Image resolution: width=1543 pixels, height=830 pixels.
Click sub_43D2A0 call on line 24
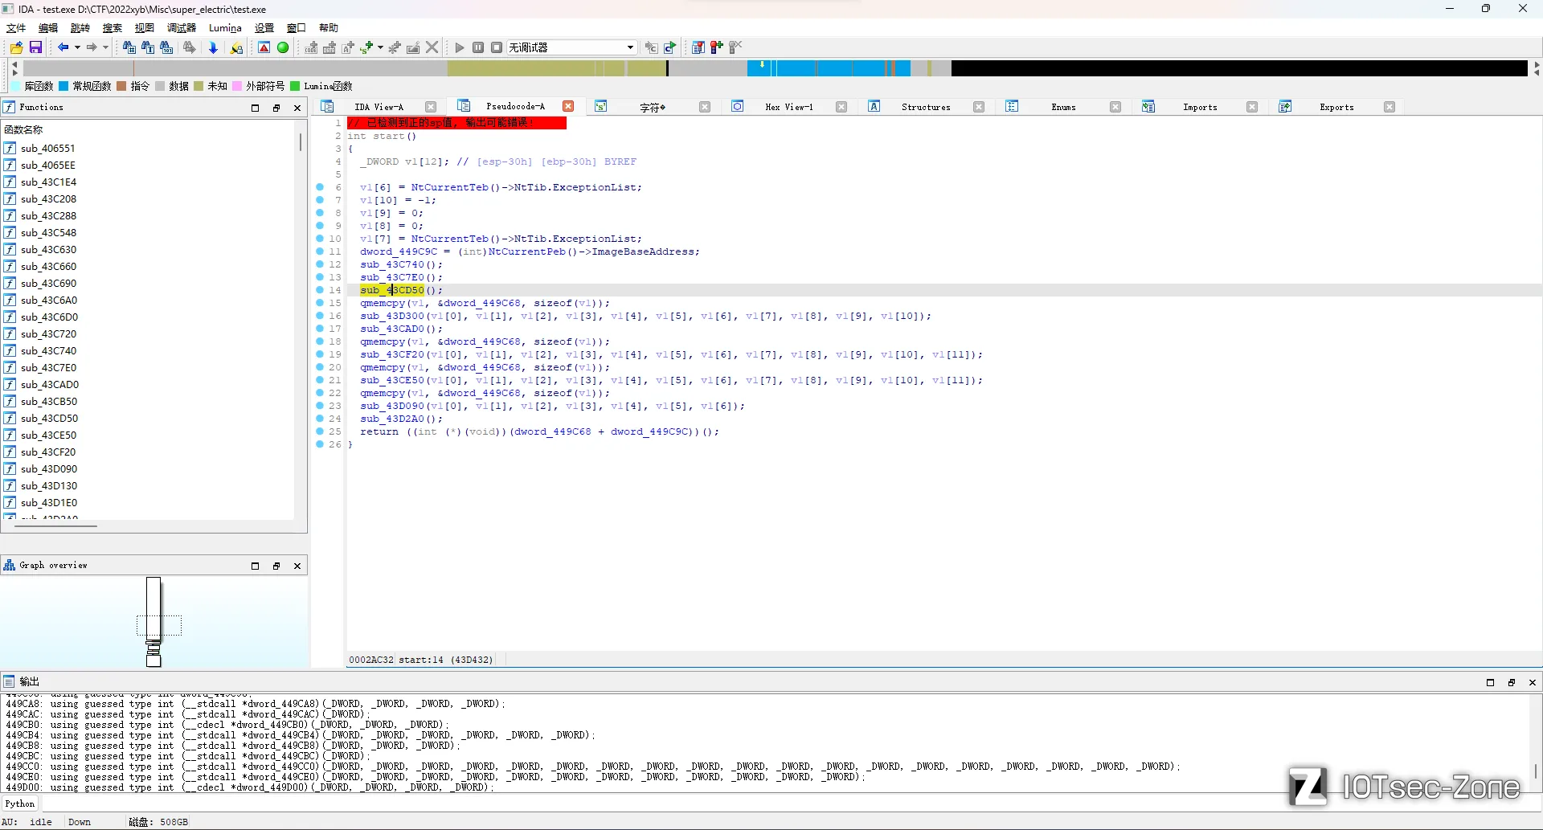(x=392, y=419)
